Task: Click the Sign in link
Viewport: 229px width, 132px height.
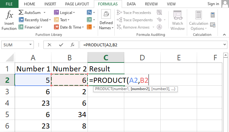Action: (x=213, y=4)
